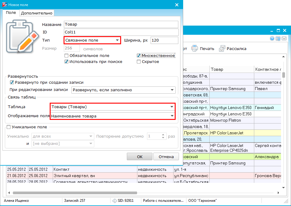291x206 pixels.
Task: Enable the Уникальное поле checkbox
Action: pyautogui.click(x=8, y=127)
